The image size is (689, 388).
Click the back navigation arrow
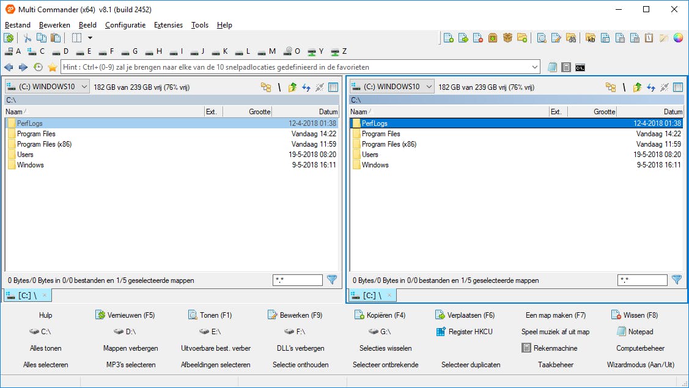[x=9, y=67]
